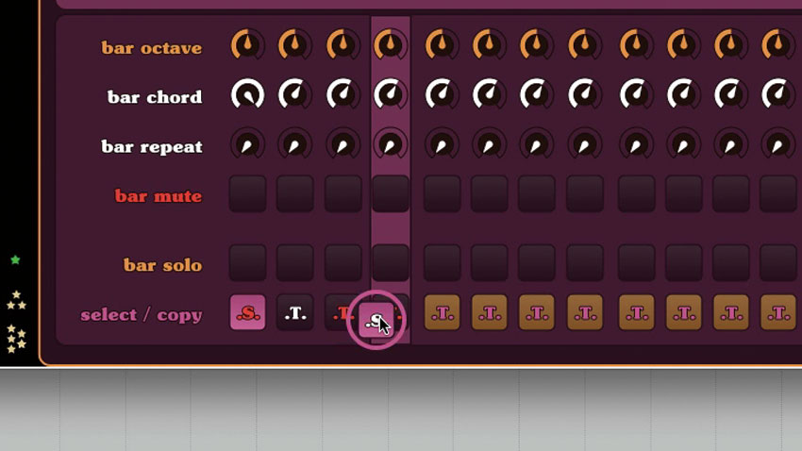
Task: Click the first bar chord knob
Action: click(x=247, y=94)
